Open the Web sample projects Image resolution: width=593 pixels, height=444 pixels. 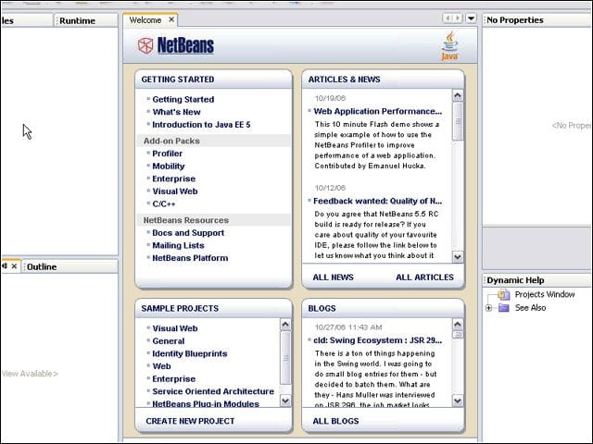[161, 366]
